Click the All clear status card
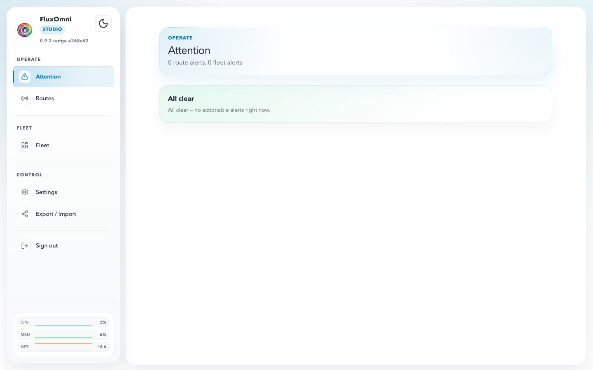Image resolution: width=593 pixels, height=370 pixels. click(355, 104)
